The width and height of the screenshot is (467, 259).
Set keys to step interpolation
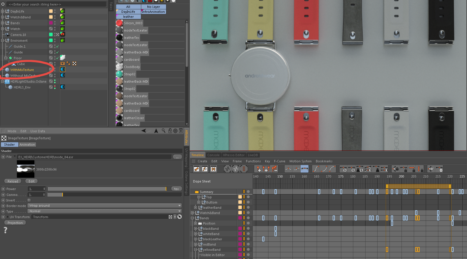click(297, 169)
